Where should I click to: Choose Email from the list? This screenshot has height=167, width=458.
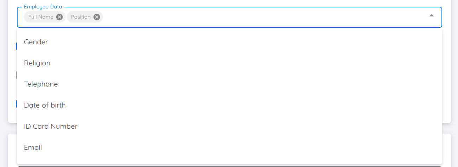click(33, 147)
